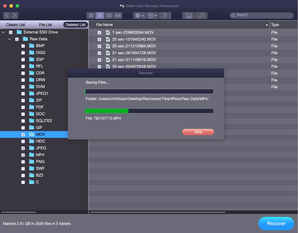Click the shopping cart buy icon
Viewport: 298px width, 233px height.
[x=188, y=15]
